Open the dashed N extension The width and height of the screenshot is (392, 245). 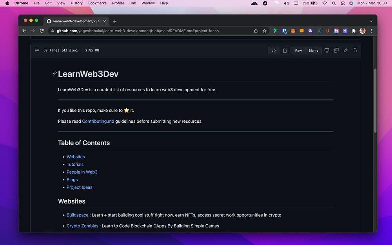319,31
